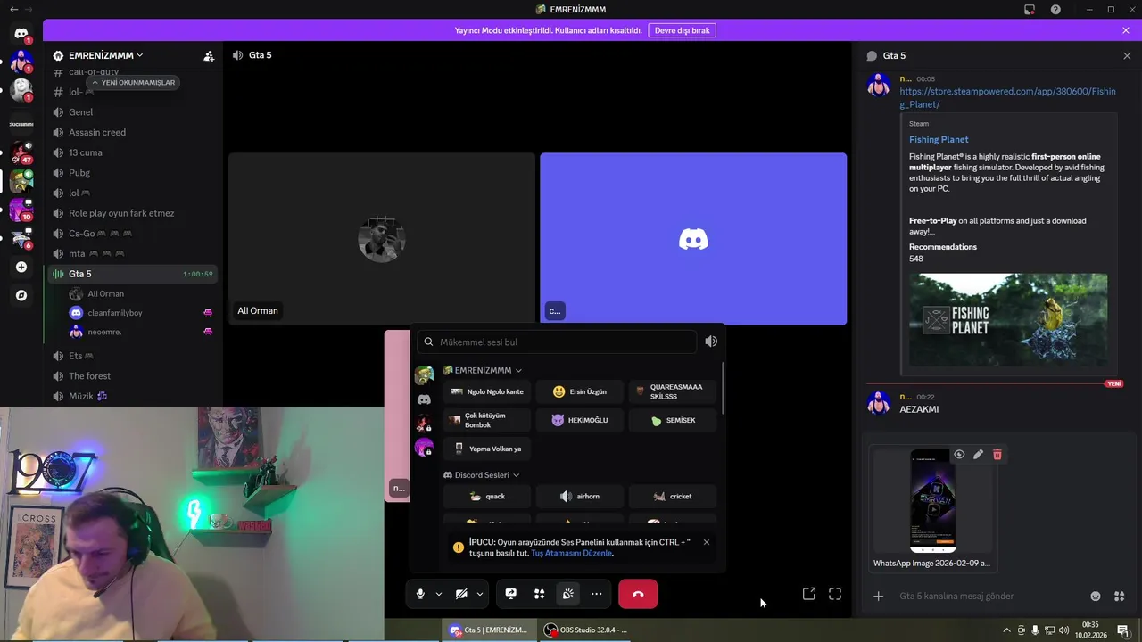Close the Gta 5 chat panel
The height and width of the screenshot is (642, 1142).
coord(1127,55)
